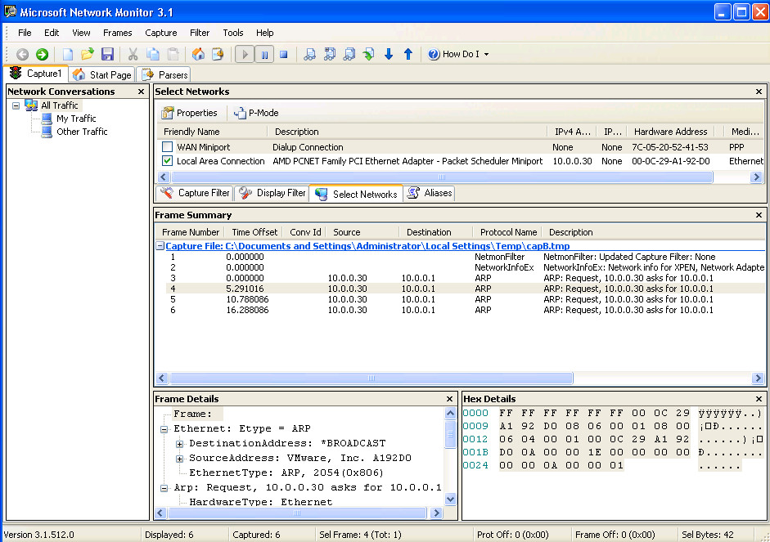Viewport: 770px width, 542px height.
Task: Uncheck the Local Area Connection adapter
Action: point(168,161)
